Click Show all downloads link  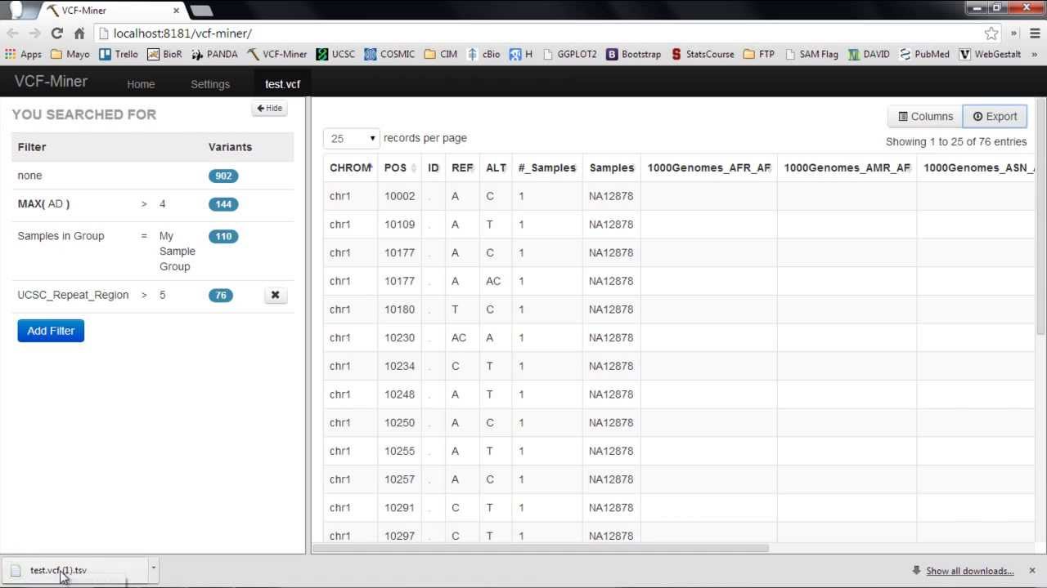969,571
